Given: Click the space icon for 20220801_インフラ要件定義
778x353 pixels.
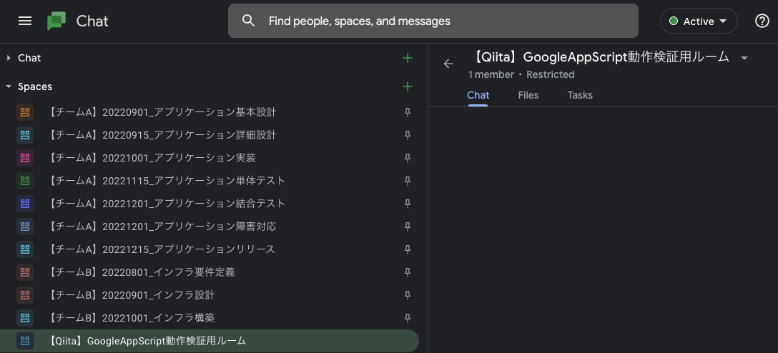Looking at the screenshot, I should click(25, 272).
